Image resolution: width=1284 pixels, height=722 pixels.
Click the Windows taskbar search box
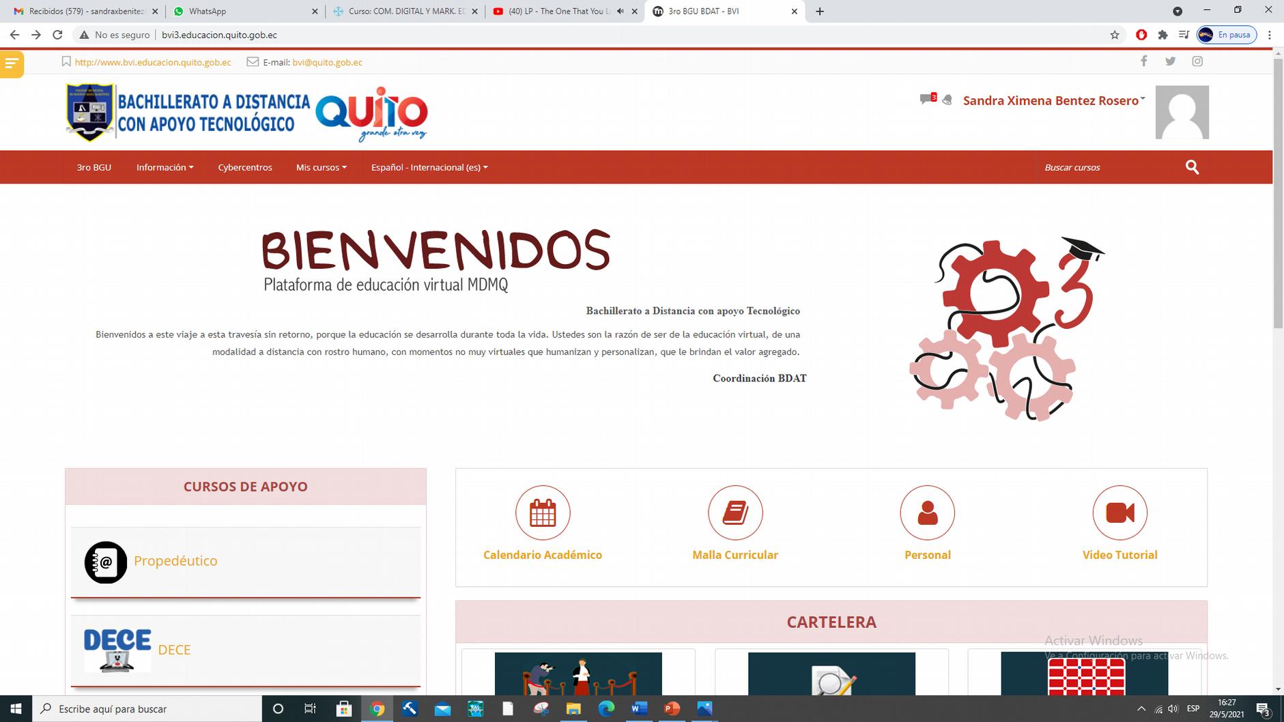click(147, 709)
